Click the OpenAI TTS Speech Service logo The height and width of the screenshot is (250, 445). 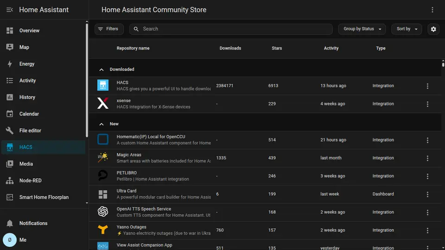click(103, 212)
